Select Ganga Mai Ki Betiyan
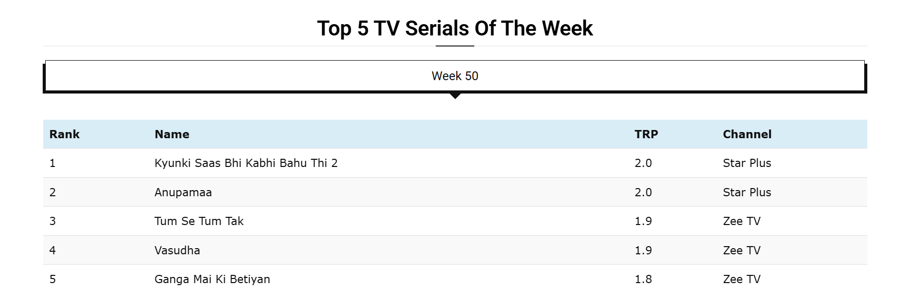 point(212,280)
